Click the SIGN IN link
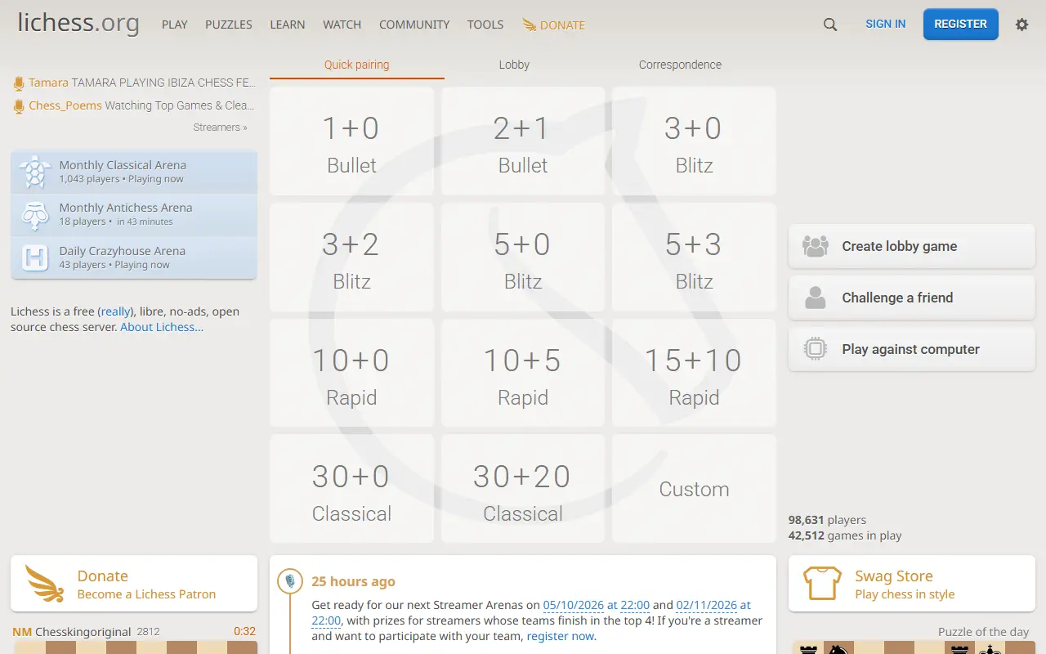This screenshot has width=1046, height=654. click(x=886, y=25)
